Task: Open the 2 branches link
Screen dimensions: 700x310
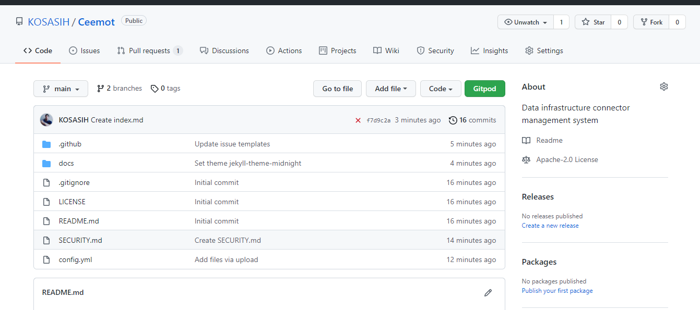Action: pos(120,89)
